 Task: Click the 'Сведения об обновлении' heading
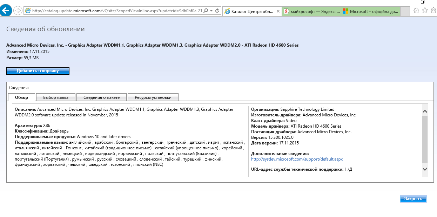click(46, 29)
